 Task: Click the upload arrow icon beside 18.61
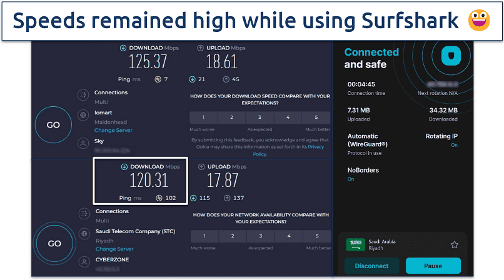pos(200,48)
